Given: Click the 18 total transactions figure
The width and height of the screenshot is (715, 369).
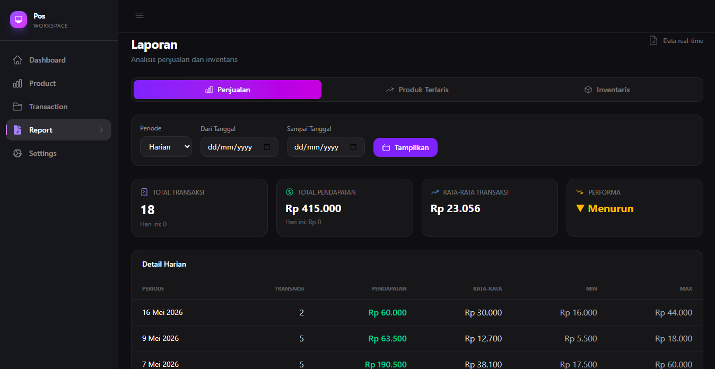Looking at the screenshot, I should click(x=147, y=210).
